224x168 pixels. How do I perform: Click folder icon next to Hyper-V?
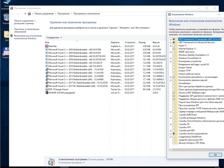click(x=176, y=46)
